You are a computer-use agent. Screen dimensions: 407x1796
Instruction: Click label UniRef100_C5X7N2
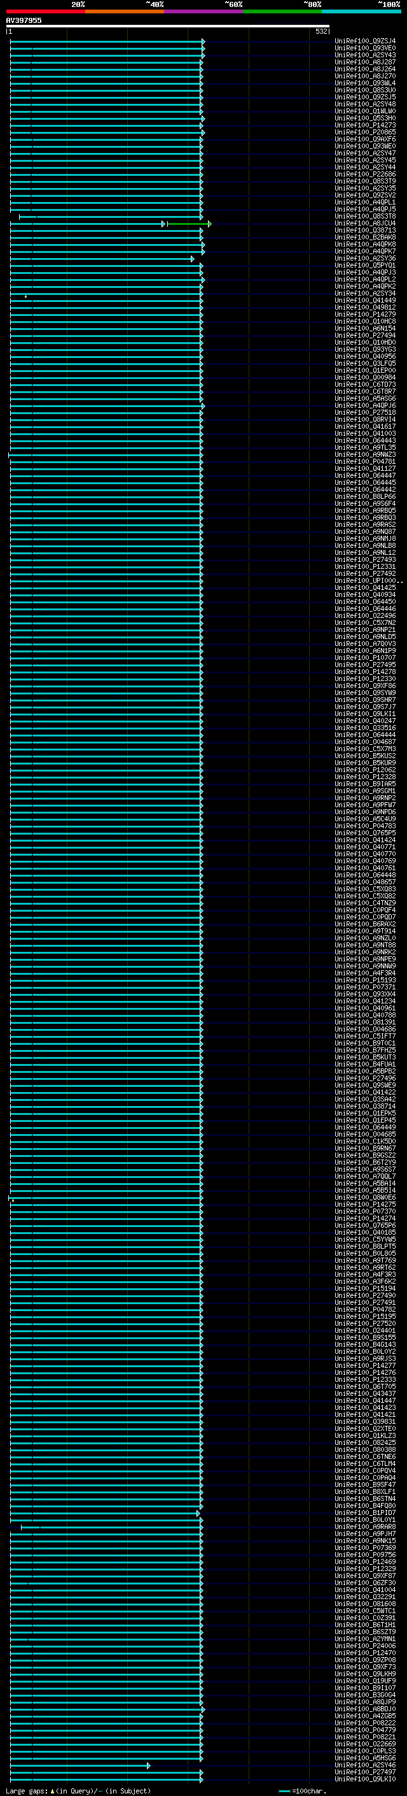(x=364, y=622)
